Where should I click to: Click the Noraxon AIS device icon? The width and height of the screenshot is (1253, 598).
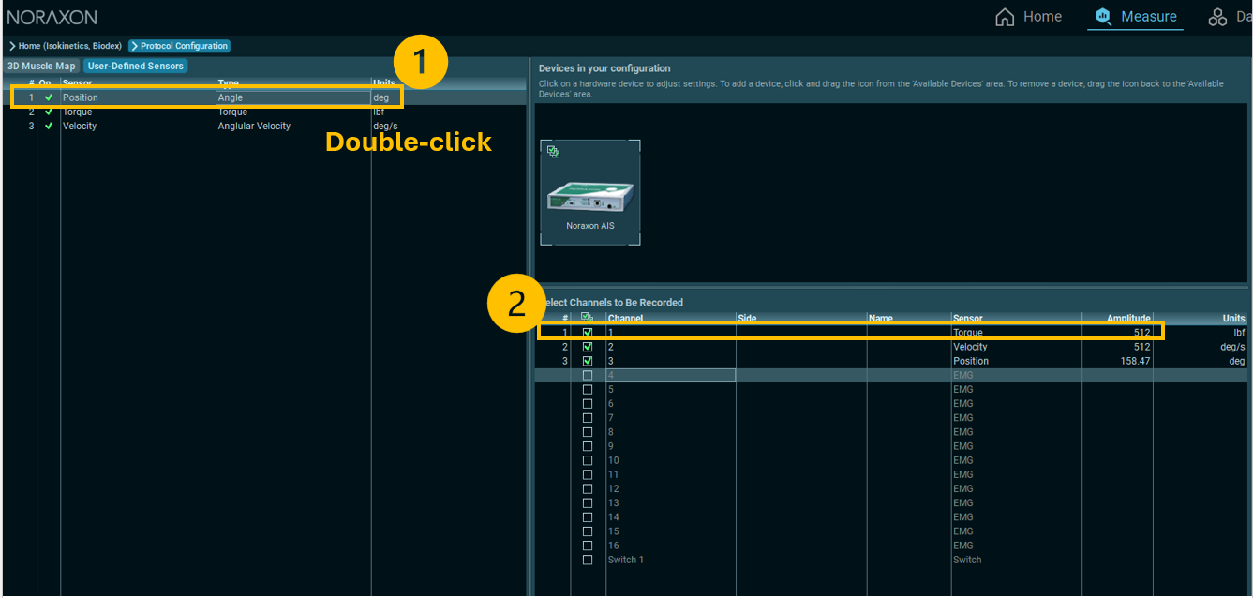pos(589,192)
